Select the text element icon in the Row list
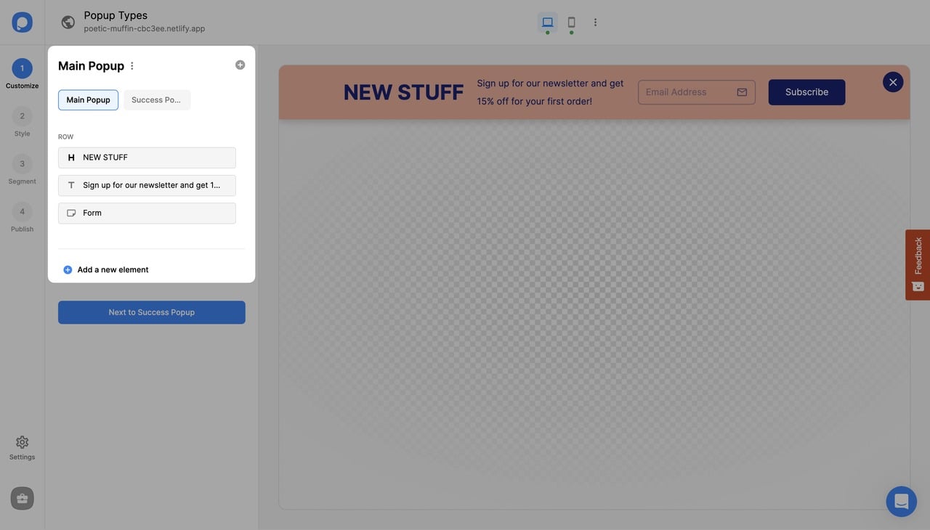The width and height of the screenshot is (930, 530). coord(69,184)
